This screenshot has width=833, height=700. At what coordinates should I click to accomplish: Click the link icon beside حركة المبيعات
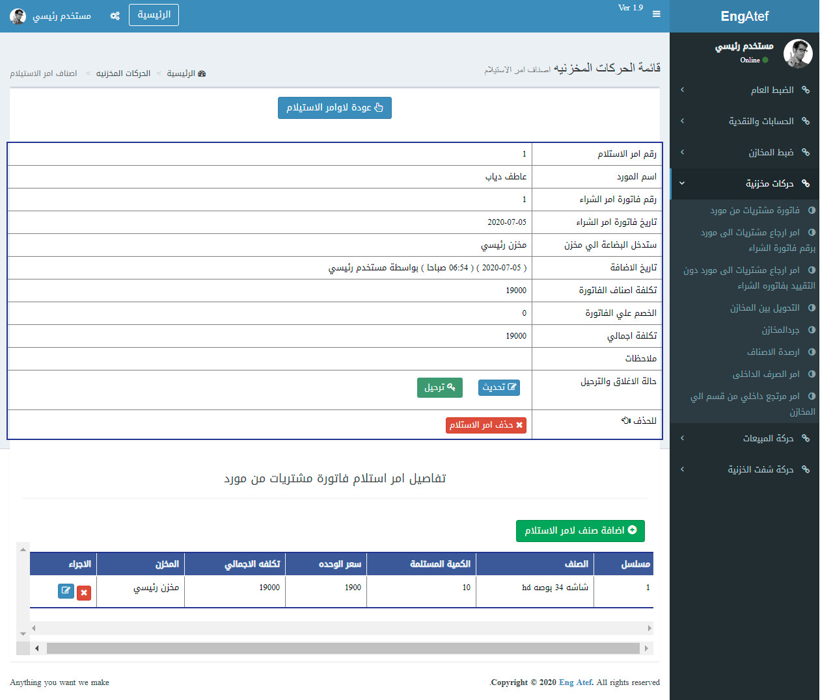(x=806, y=438)
